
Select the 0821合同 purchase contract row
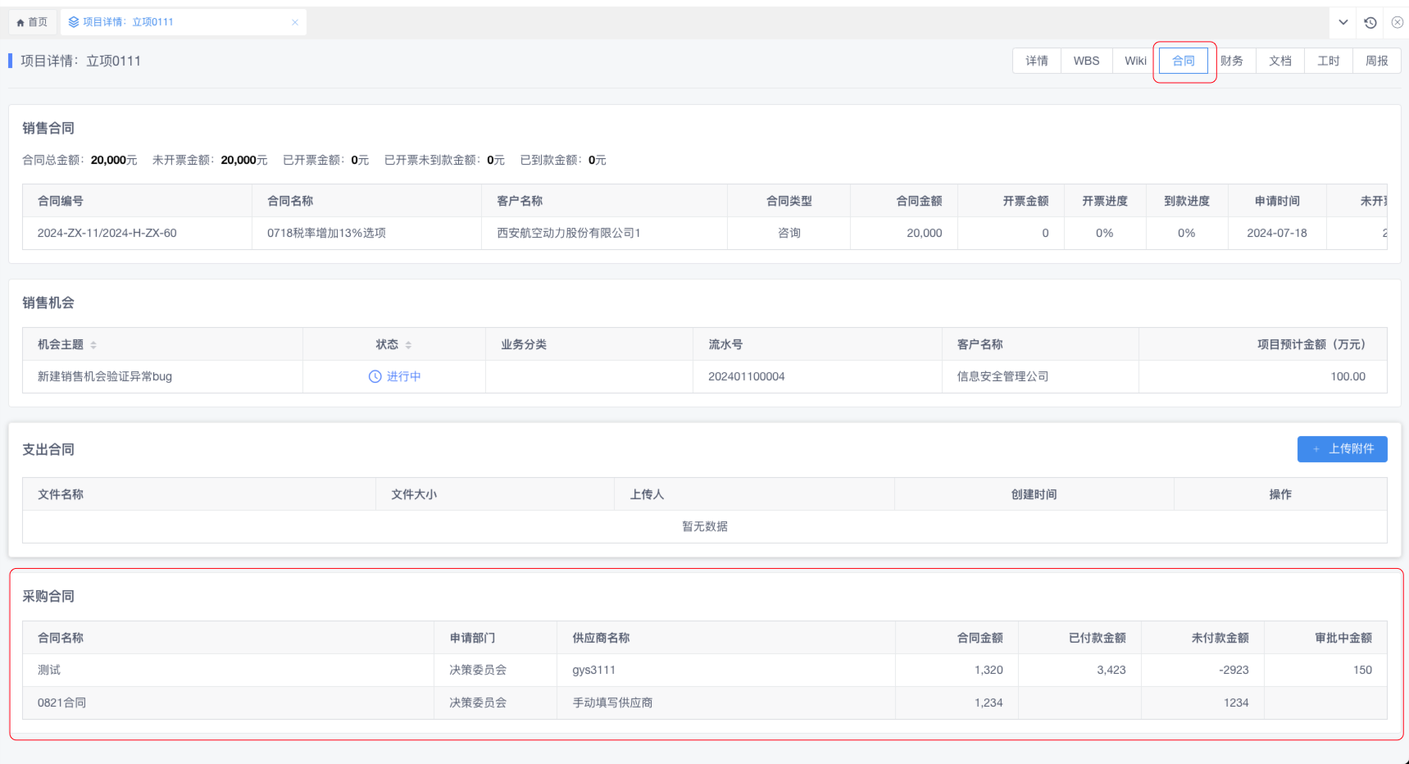coord(62,703)
